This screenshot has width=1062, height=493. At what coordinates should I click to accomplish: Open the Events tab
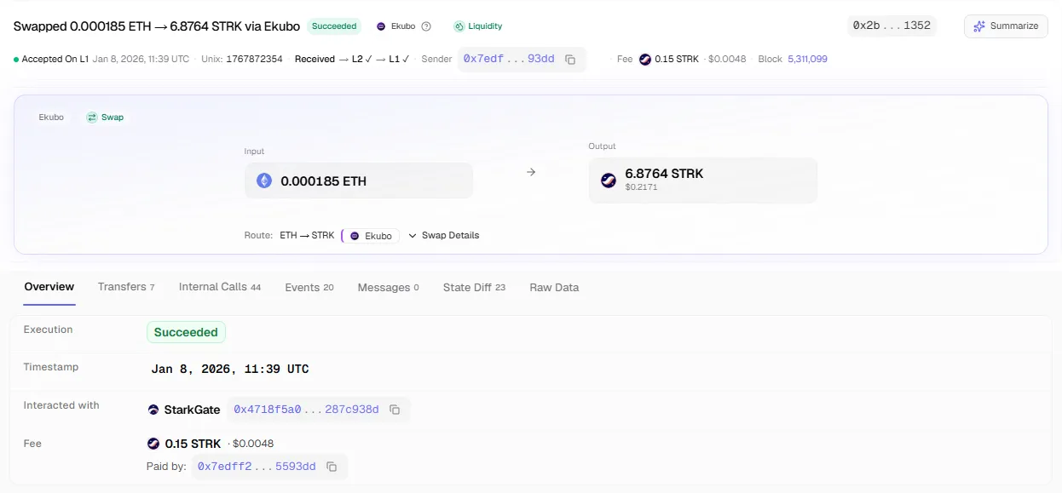[309, 287]
